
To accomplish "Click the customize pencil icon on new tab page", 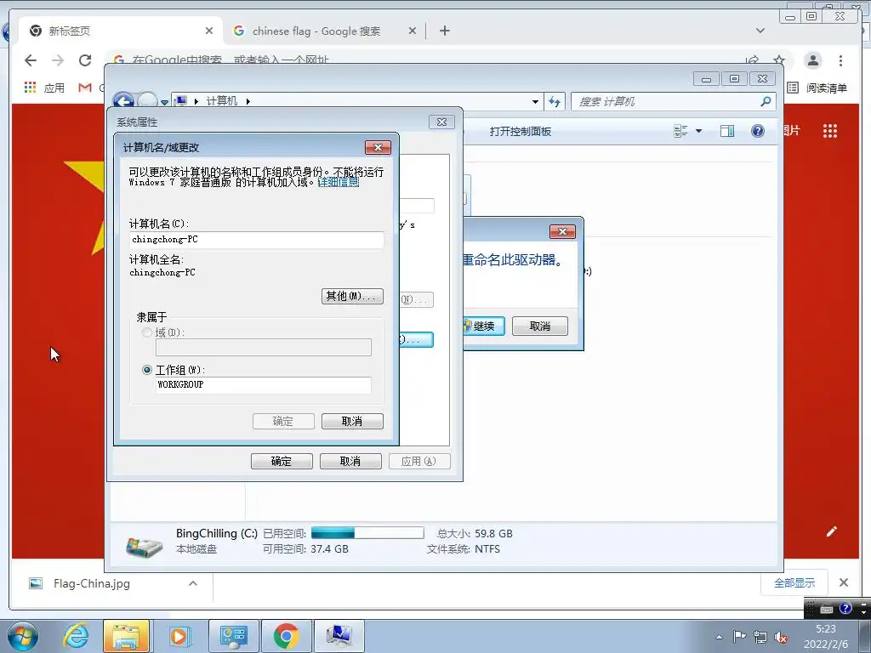I will [832, 531].
